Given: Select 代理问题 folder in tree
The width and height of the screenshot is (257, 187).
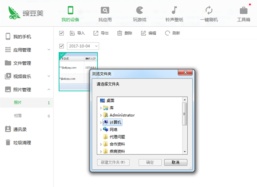Looking at the screenshot, I should pyautogui.click(x=114, y=137).
